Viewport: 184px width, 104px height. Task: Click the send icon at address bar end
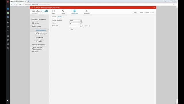click(174, 5)
